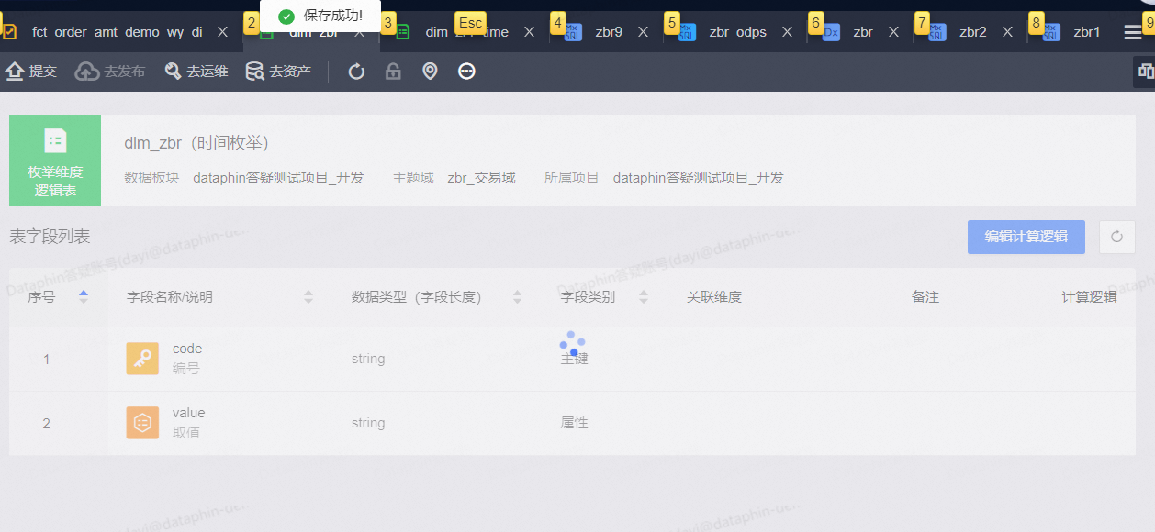Screen dimensions: 1155x532
Task: Click the circular refresh icon in toolbar
Action: pos(356,72)
